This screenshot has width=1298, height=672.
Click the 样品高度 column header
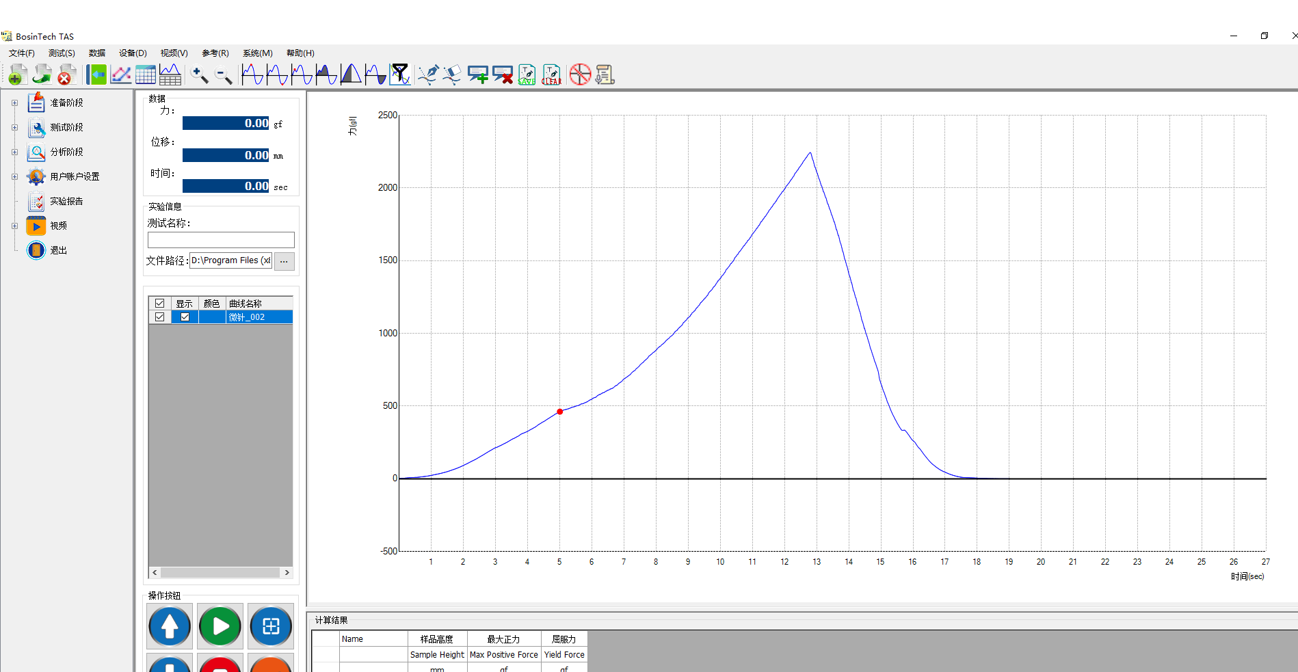pos(437,639)
